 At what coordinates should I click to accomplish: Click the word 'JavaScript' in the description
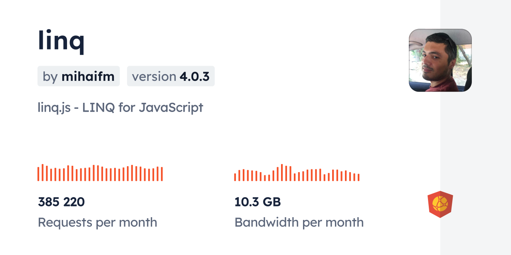[171, 108]
